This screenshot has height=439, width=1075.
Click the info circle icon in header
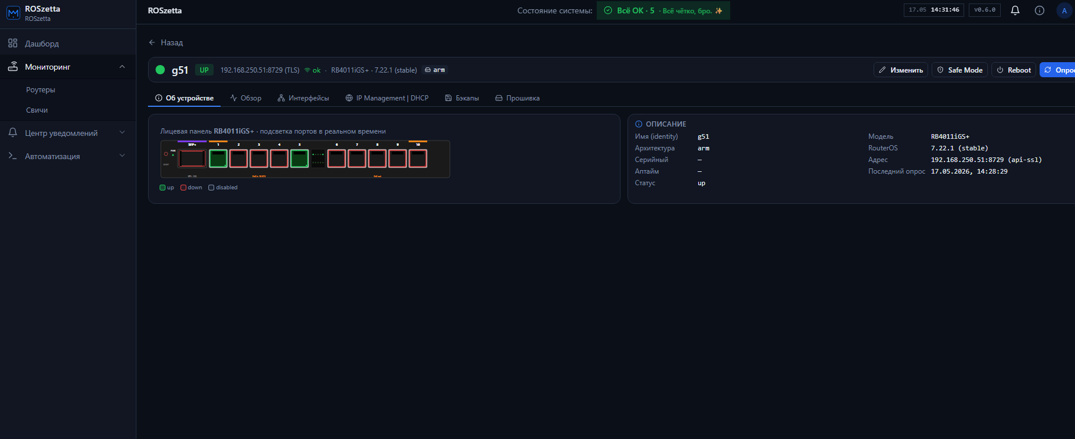(1040, 10)
